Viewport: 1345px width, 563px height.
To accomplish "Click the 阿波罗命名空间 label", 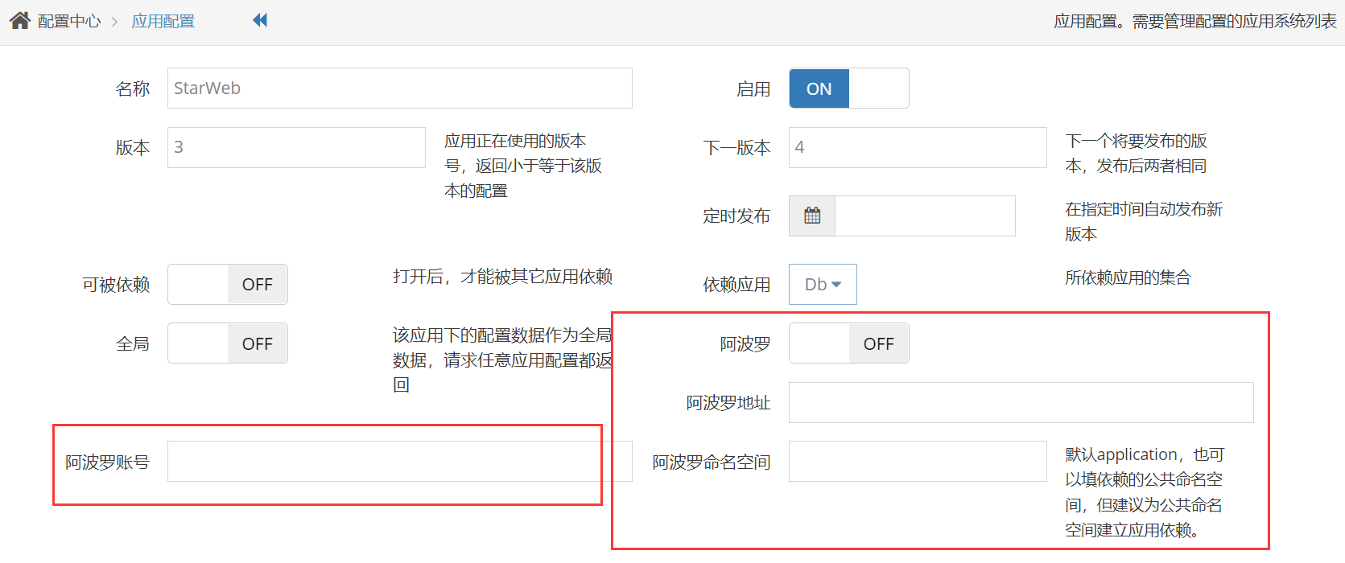I will point(712,462).
